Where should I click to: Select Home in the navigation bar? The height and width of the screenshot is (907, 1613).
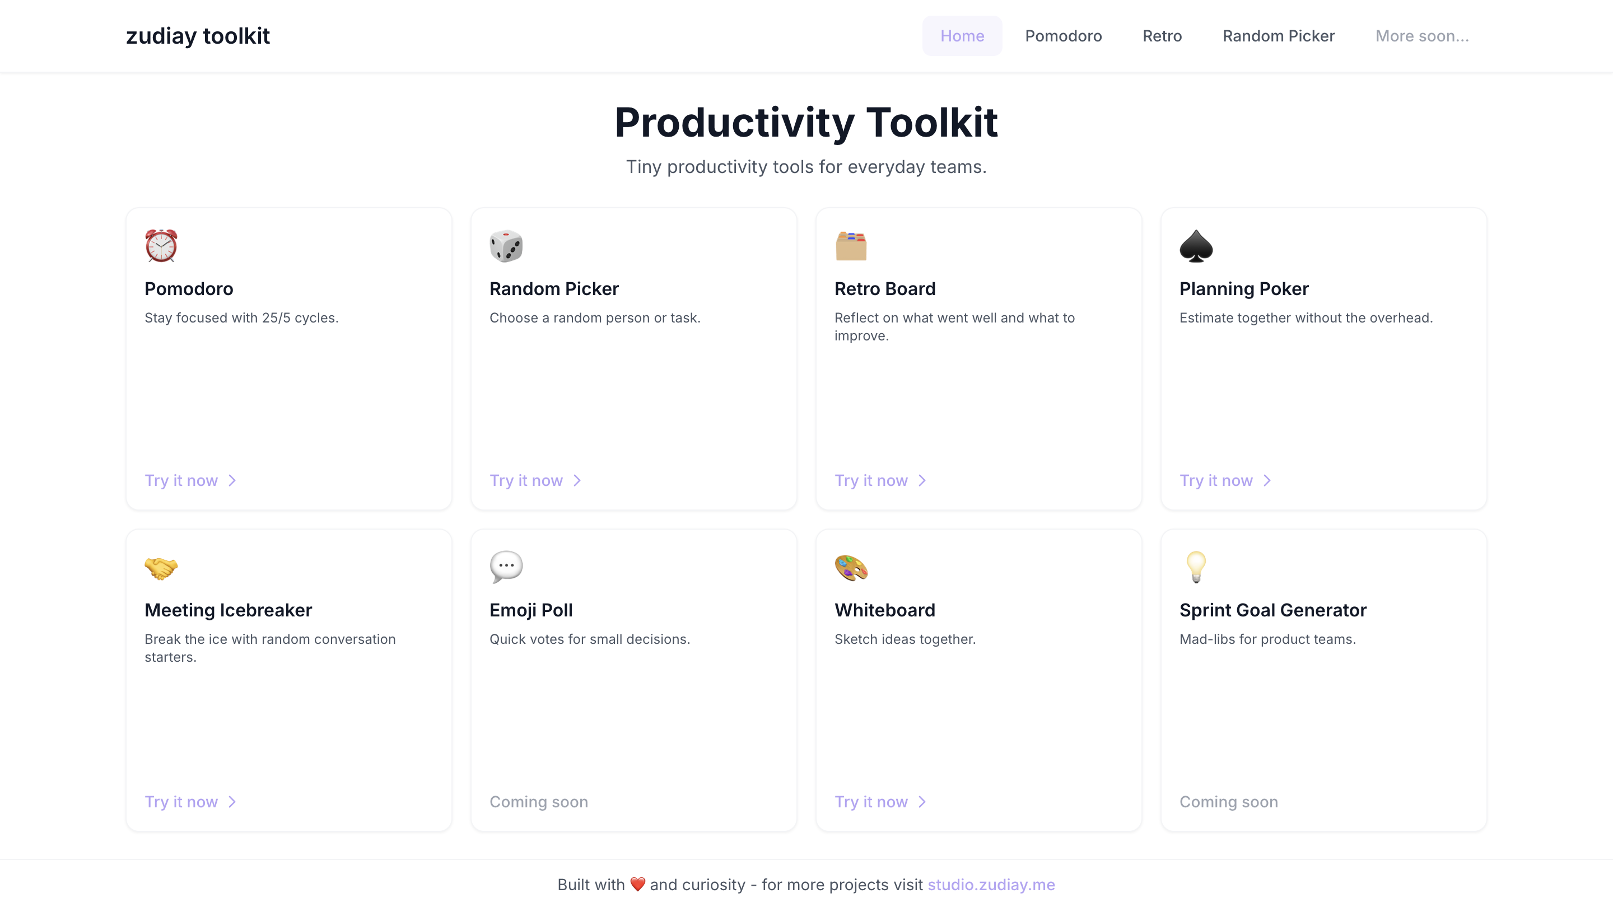(962, 36)
